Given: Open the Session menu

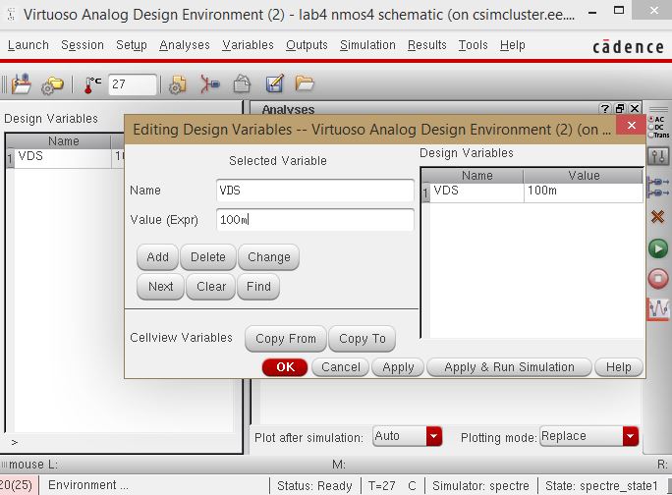Looking at the screenshot, I should tap(83, 45).
